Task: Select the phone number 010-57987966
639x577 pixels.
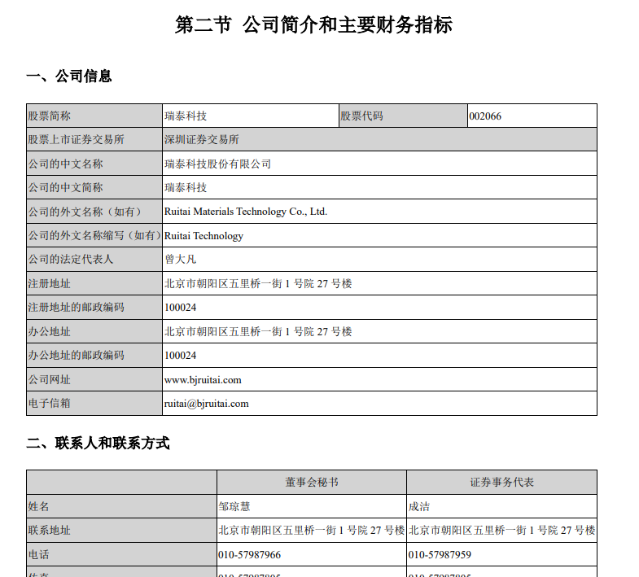Action: 249,554
